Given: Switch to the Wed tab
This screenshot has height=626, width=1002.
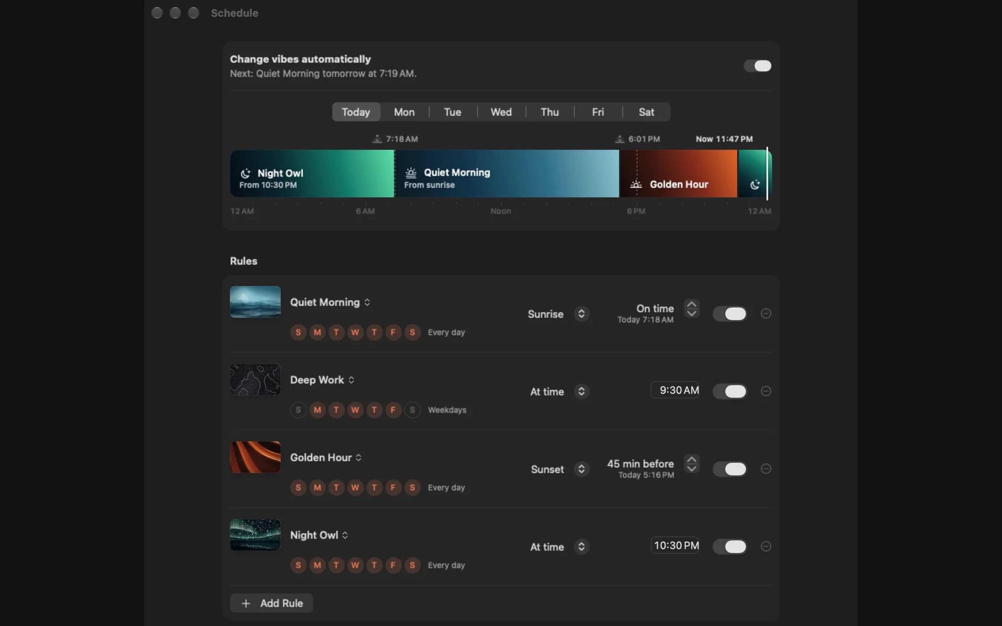Looking at the screenshot, I should tap(501, 112).
